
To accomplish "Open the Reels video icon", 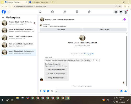I will point(52,12).
